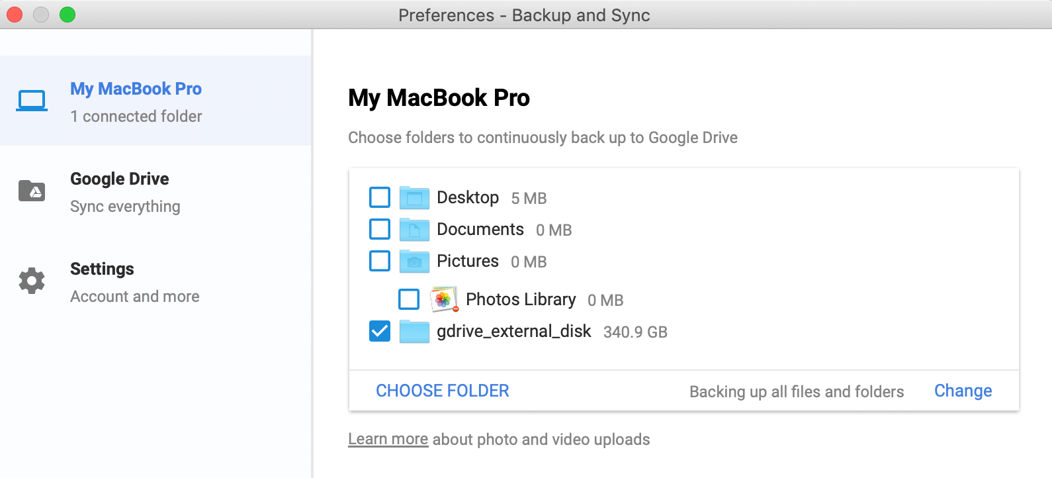
Task: Check the Documents folder checkbox
Action: click(x=380, y=229)
